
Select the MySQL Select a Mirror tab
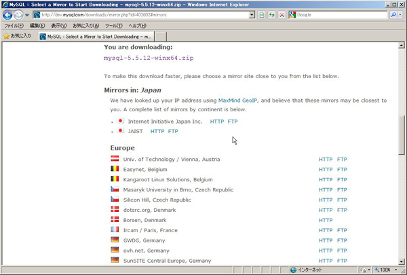(96, 37)
